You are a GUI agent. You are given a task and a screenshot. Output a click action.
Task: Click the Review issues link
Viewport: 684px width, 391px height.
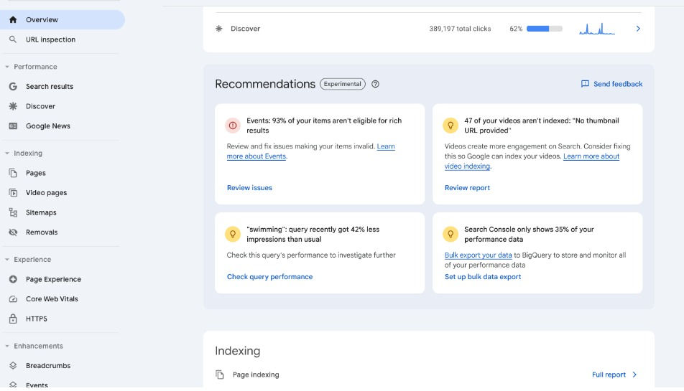pos(249,188)
